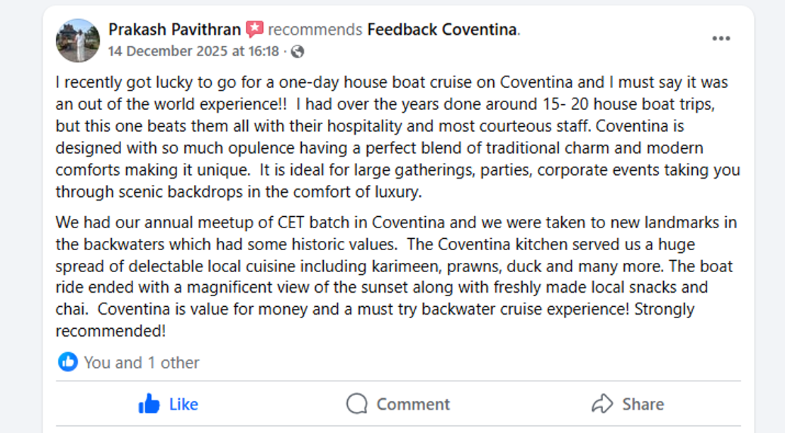The image size is (785, 433).
Task: Click the line starting "through scenic backdrops"
Action: 238,192
